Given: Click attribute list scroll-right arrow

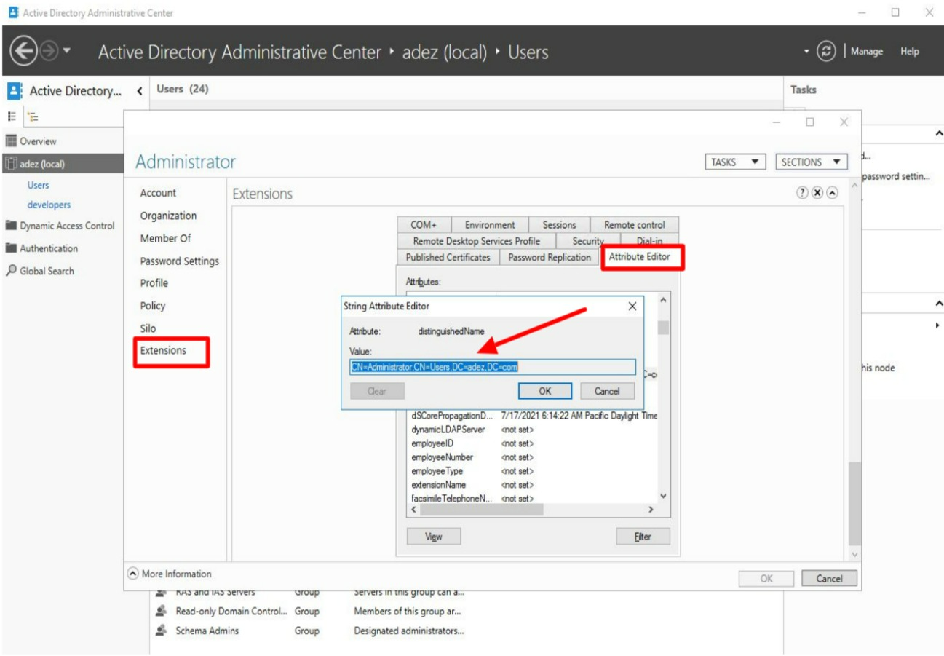Looking at the screenshot, I should click(x=651, y=510).
